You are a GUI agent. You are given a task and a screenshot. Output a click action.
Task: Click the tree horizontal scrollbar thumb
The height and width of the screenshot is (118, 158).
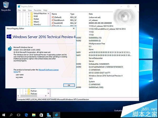tap(29, 96)
